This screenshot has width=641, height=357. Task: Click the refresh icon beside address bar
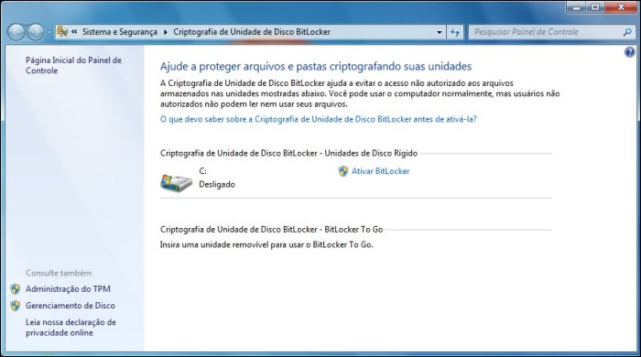pyautogui.click(x=455, y=32)
